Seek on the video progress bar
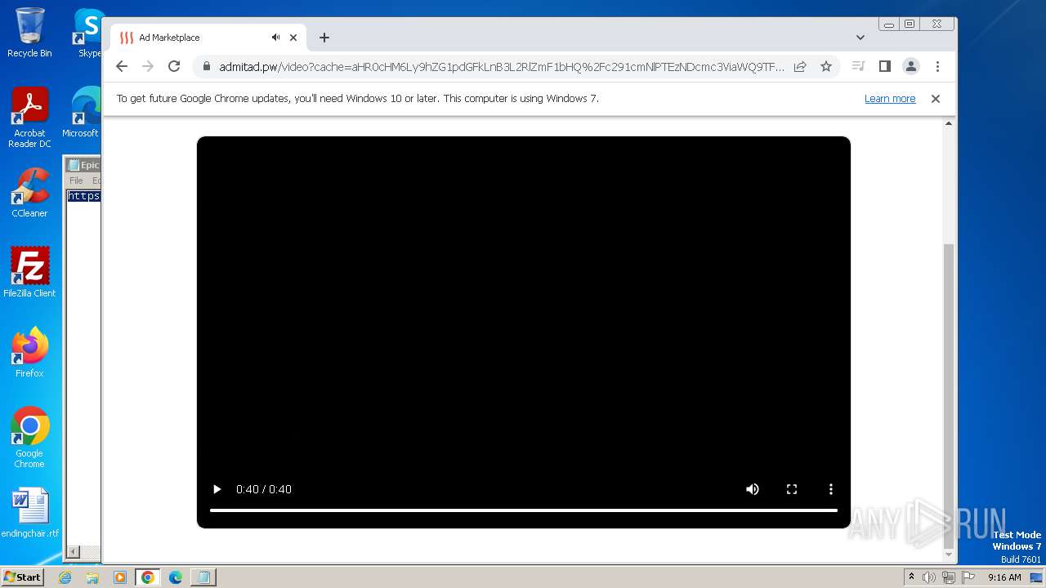The width and height of the screenshot is (1046, 588). [524, 510]
